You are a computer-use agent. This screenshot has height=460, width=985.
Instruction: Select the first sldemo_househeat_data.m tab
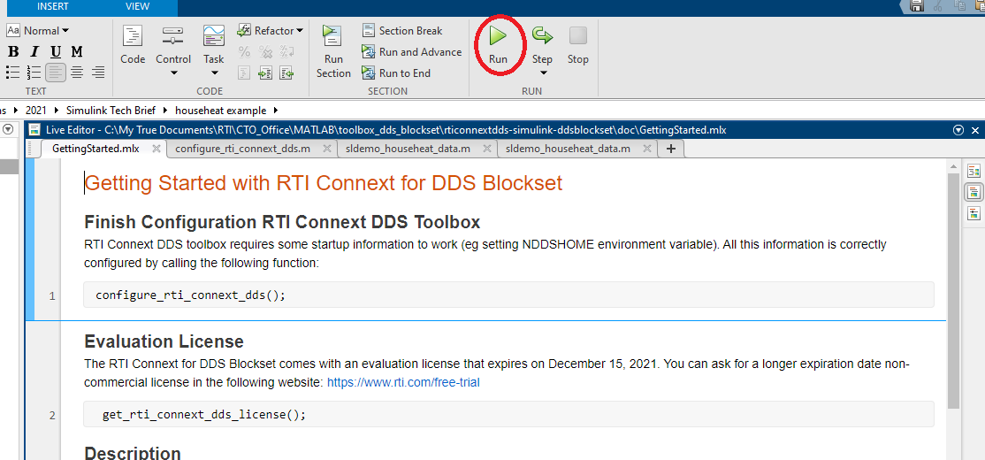(x=409, y=149)
